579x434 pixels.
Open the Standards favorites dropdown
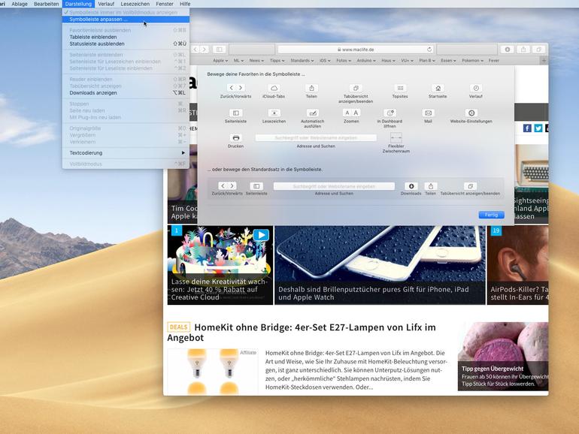pos(302,61)
